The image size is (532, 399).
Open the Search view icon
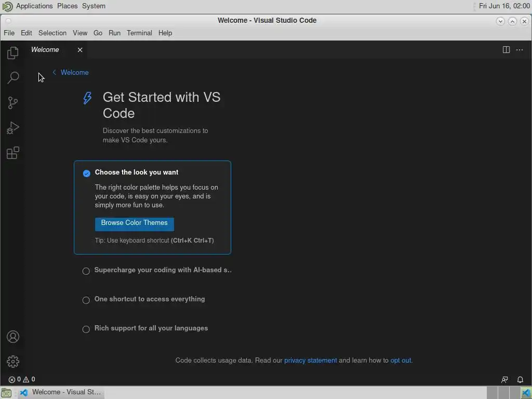coord(13,78)
